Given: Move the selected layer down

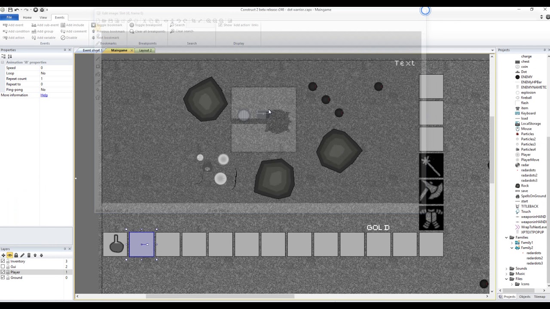Looking at the screenshot, I should click(x=41, y=255).
